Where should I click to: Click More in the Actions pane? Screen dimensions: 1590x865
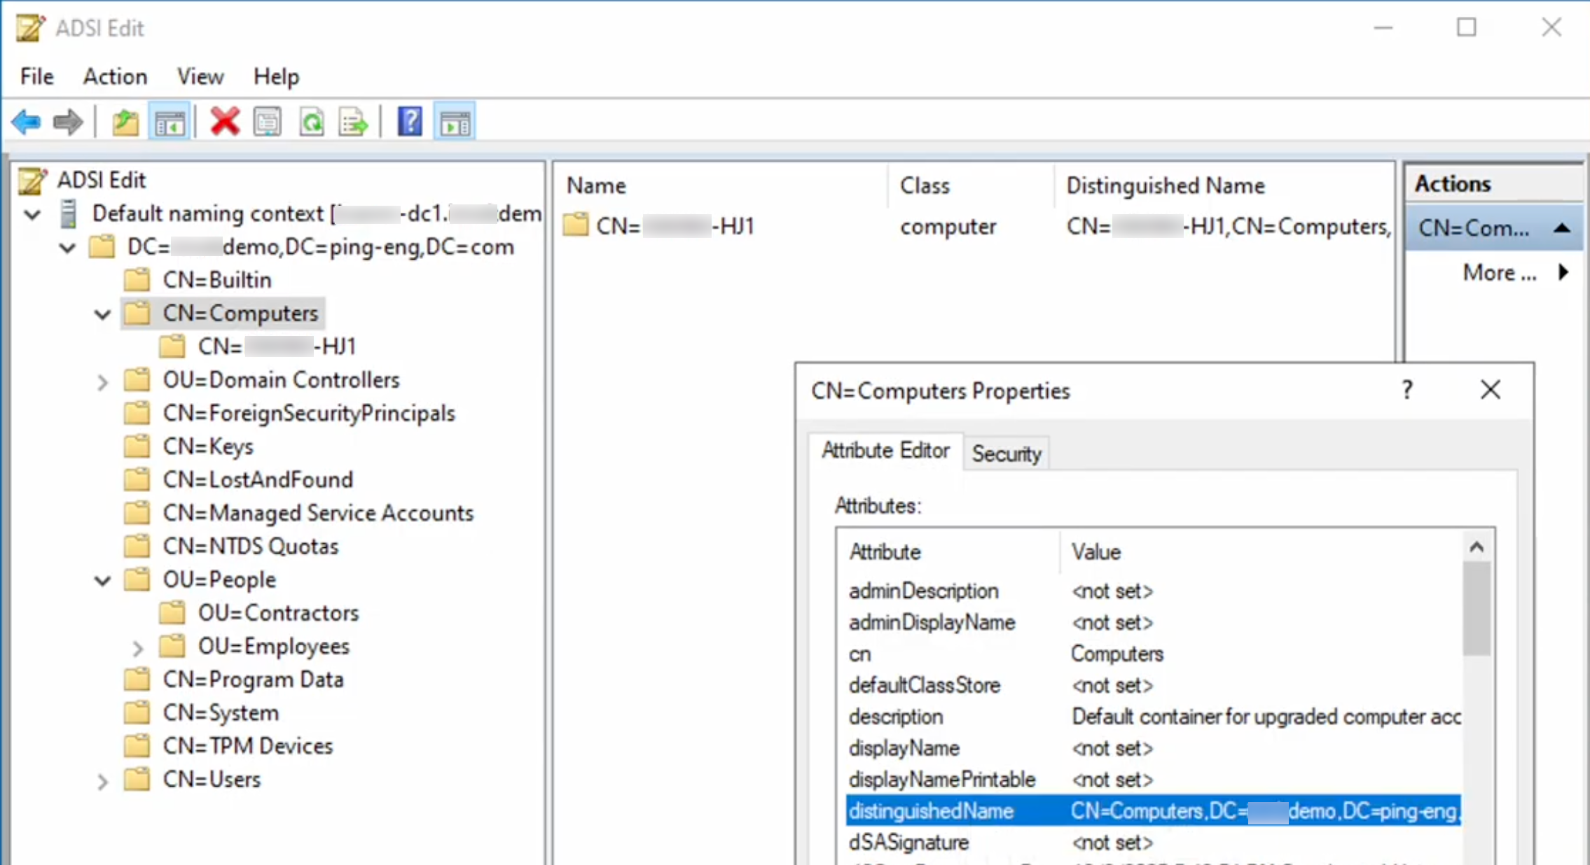click(1498, 273)
